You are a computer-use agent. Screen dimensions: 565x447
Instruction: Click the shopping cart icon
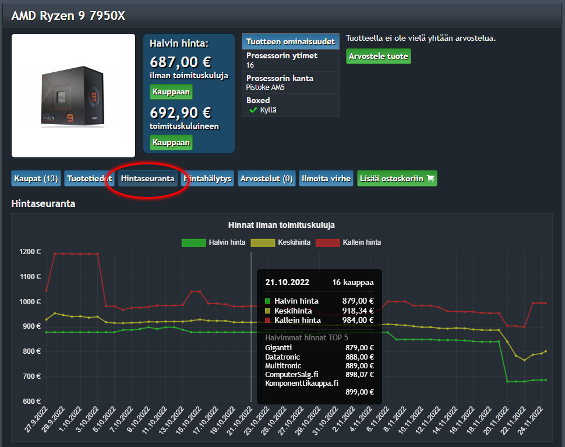click(x=430, y=179)
